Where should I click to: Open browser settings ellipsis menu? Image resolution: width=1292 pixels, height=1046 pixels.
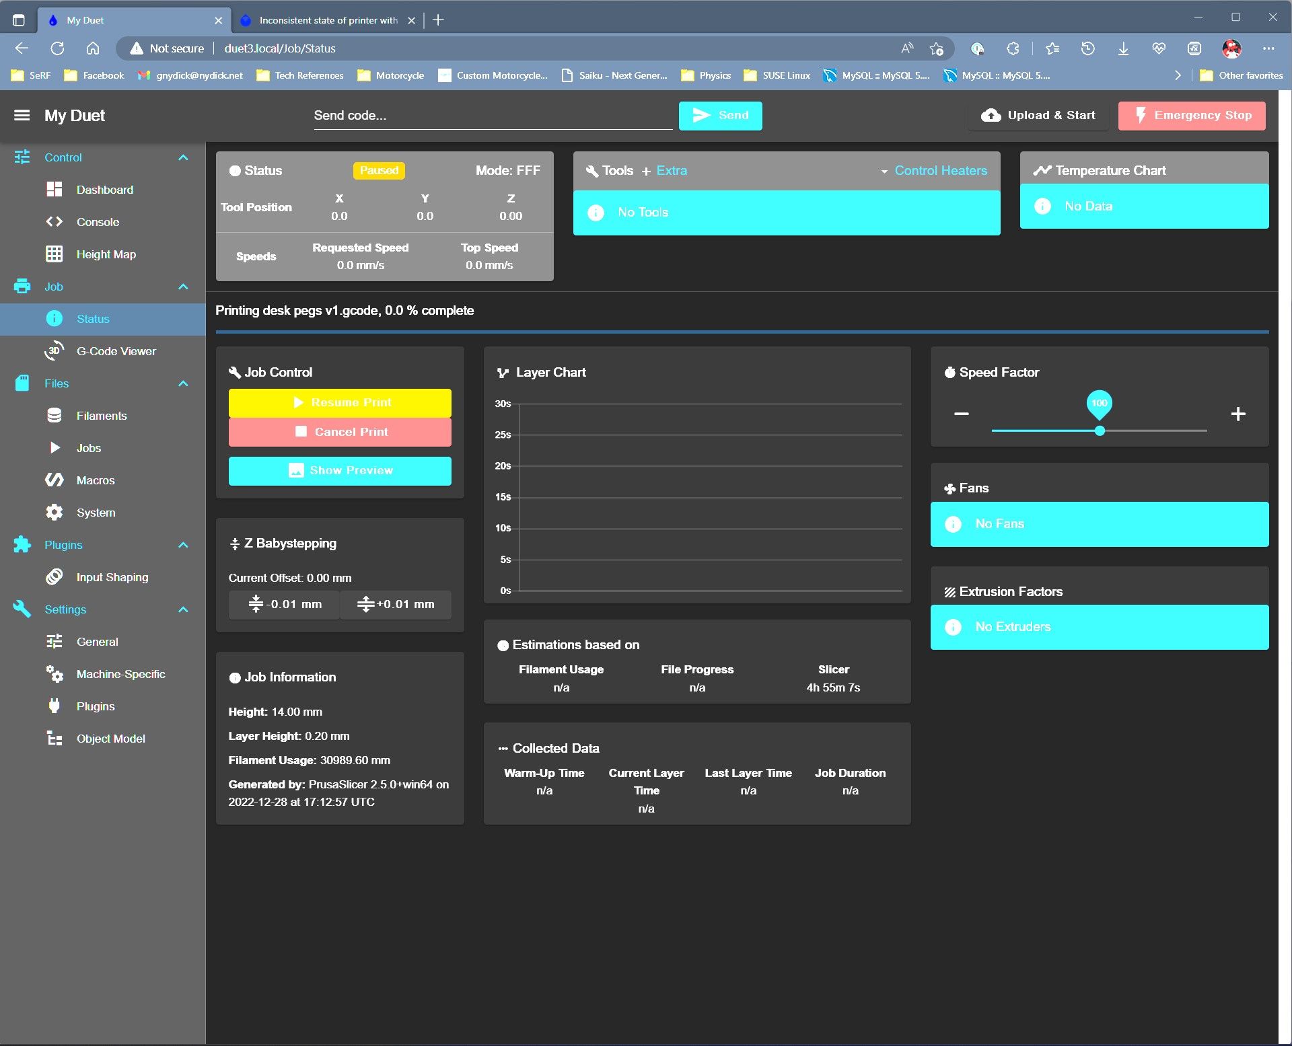point(1268,48)
